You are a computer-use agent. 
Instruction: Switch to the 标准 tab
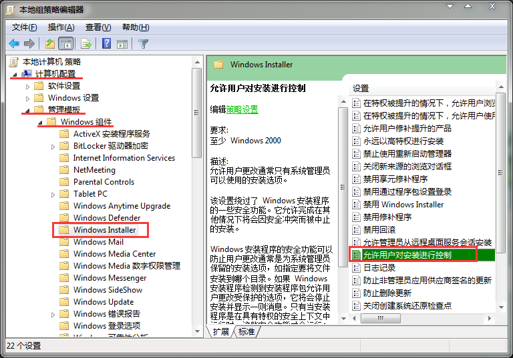click(246, 331)
